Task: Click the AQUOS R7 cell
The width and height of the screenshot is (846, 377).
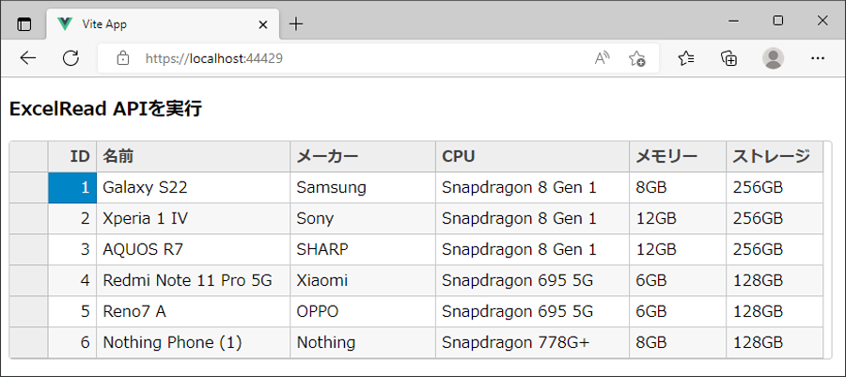Action: pos(193,250)
